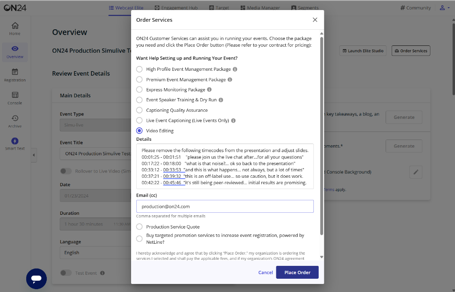Click Cancel in Order Services dialog
455x292 pixels.
(x=265, y=272)
